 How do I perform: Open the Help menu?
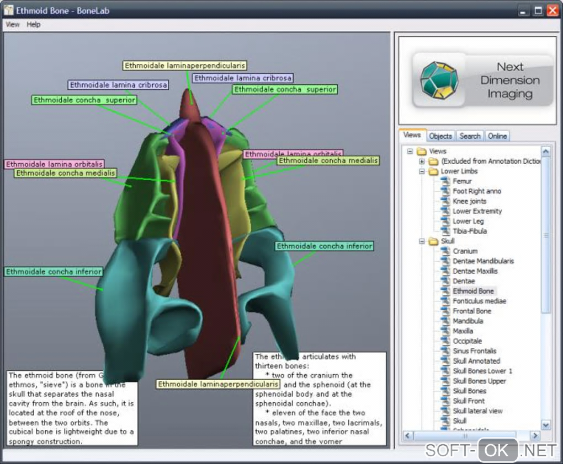pos(34,25)
